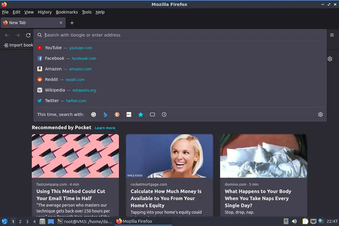Switch to workspace 3
Viewport: 339px width, 226px height.
27,222
